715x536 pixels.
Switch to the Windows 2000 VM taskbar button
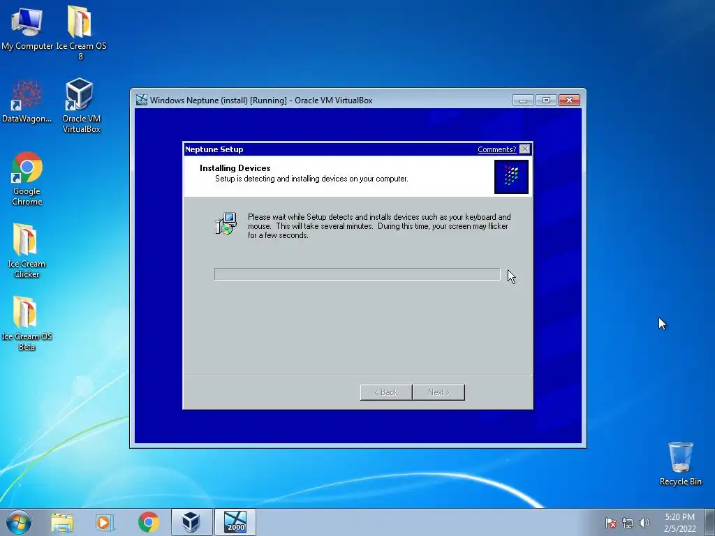(x=235, y=522)
